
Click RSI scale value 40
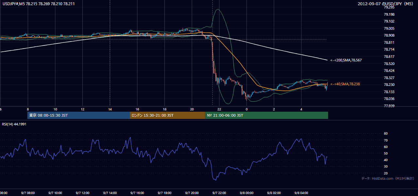(386, 160)
